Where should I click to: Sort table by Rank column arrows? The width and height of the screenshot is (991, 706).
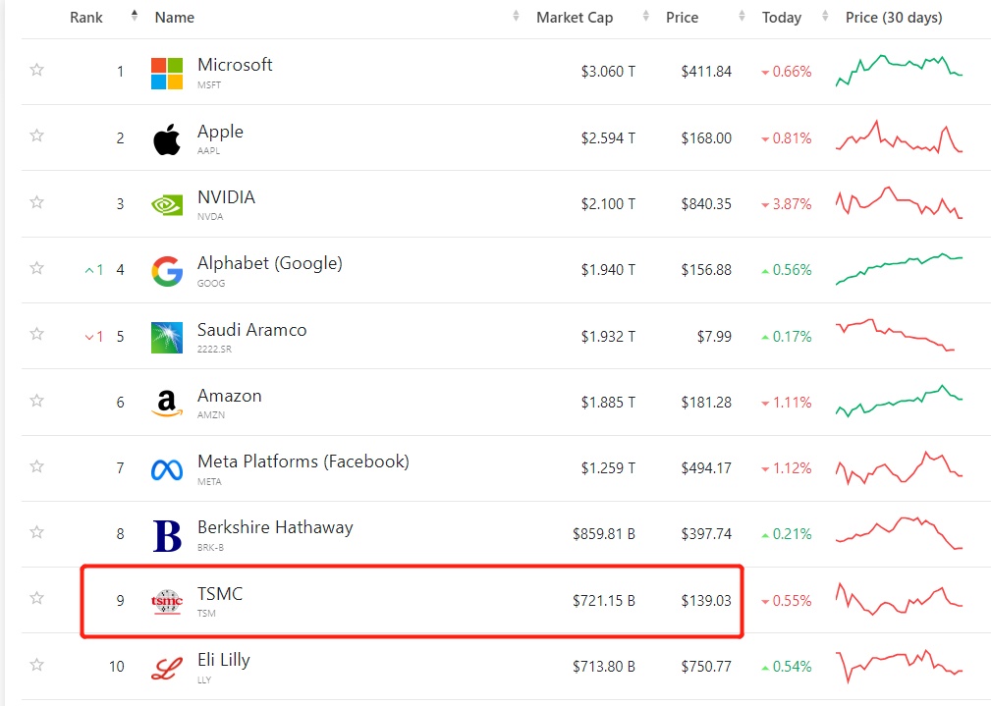(135, 17)
